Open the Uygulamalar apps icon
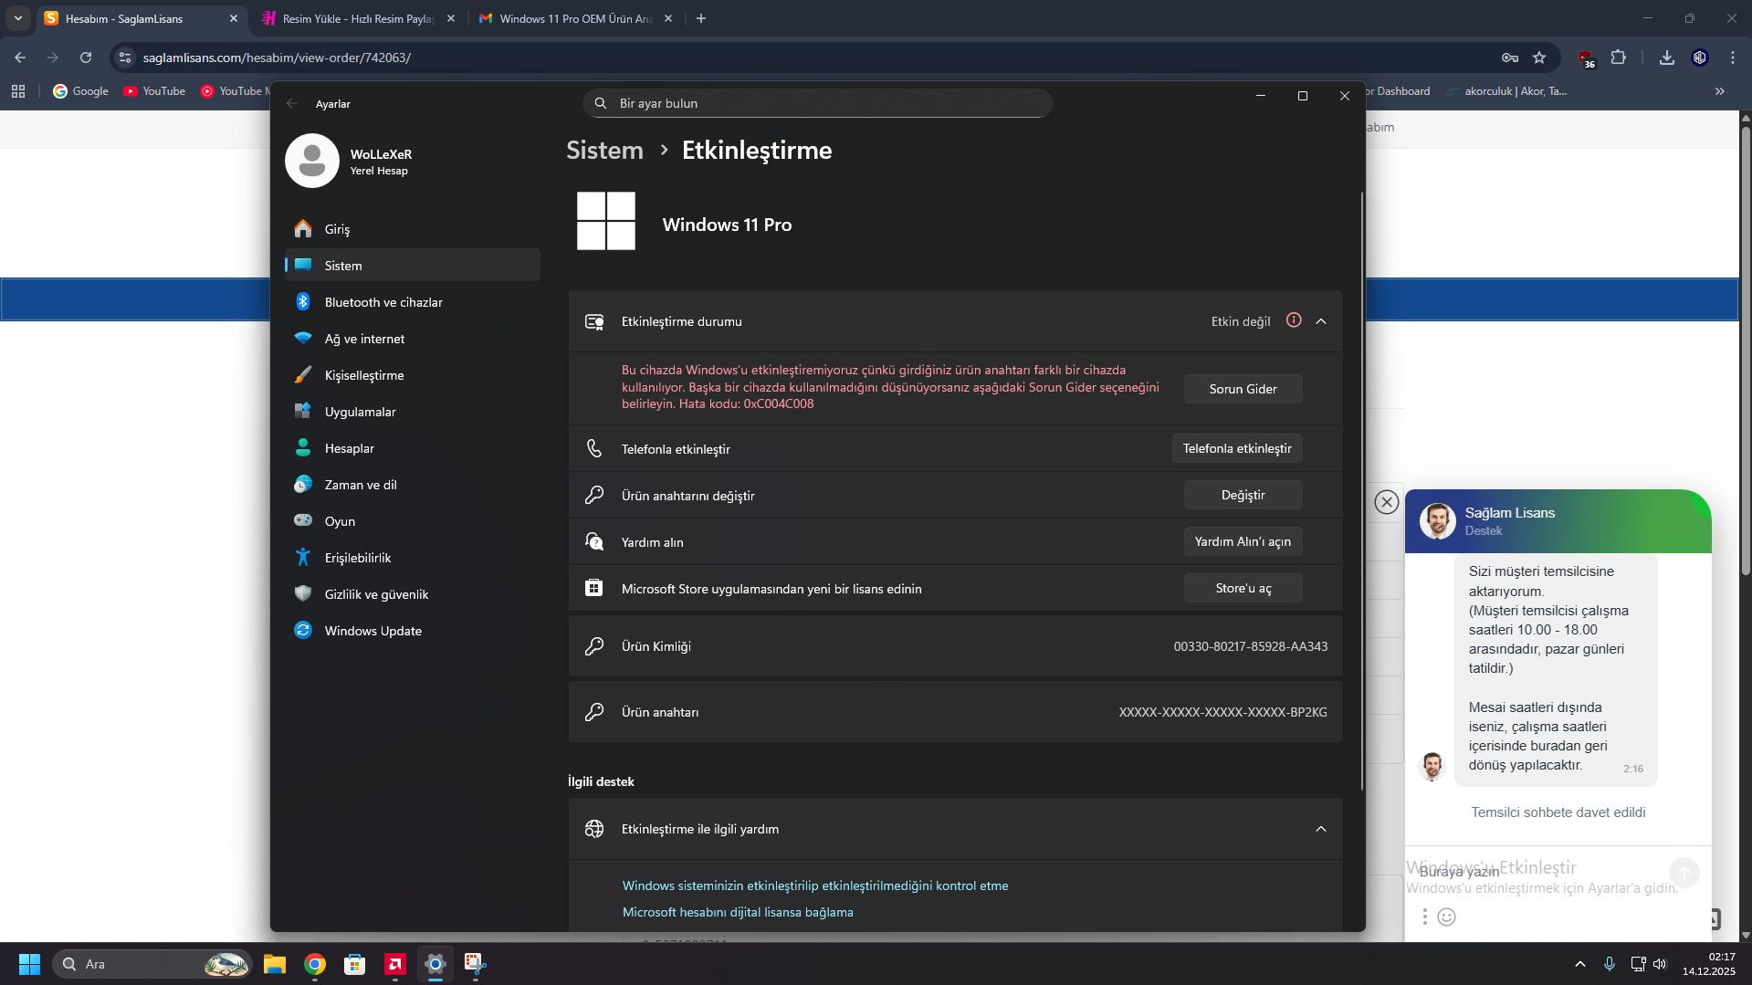This screenshot has width=1752, height=985. tap(303, 411)
